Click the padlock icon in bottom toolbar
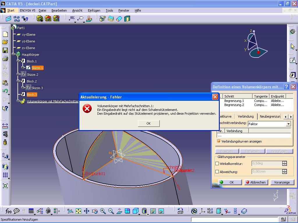This screenshot has width=298, height=223. tap(48, 211)
